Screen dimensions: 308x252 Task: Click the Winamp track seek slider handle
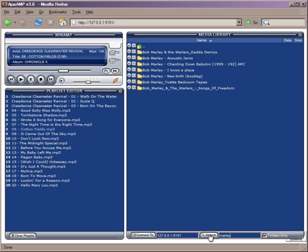click(x=63, y=71)
